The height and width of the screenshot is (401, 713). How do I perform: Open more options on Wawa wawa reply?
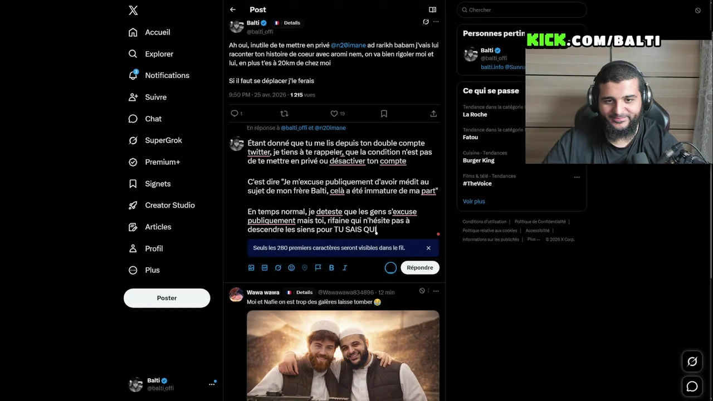click(436, 291)
